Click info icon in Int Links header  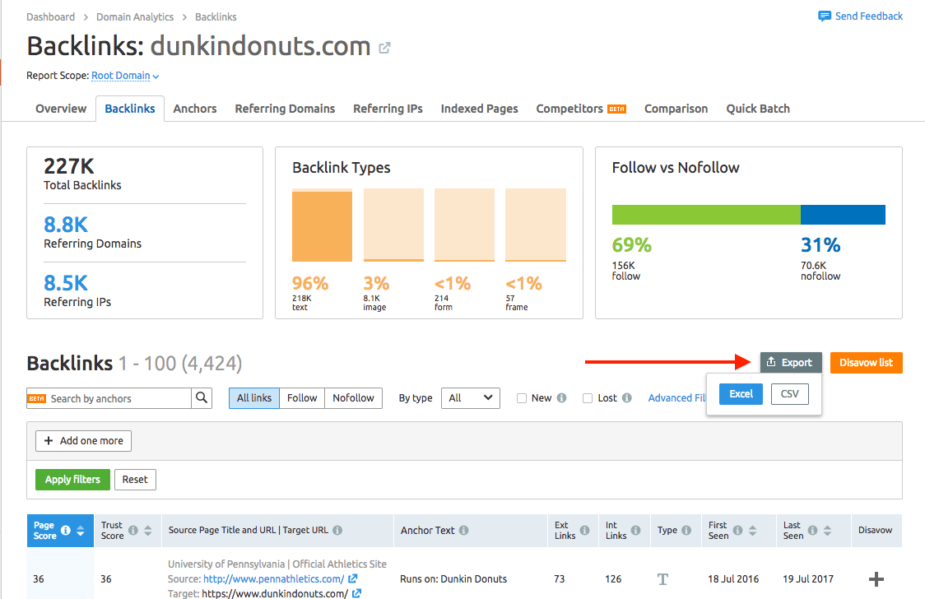635,530
